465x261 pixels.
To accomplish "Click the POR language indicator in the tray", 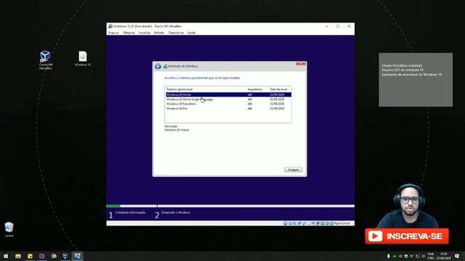I will [431, 256].
